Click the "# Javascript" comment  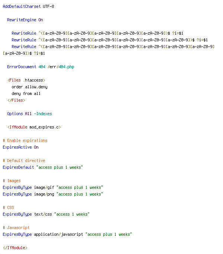pyautogui.click(x=16, y=228)
